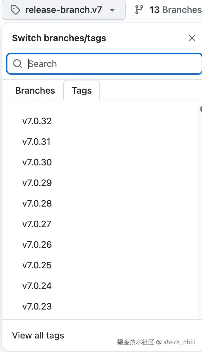Pick the v7.0.30 tag
202x352 pixels.
[x=37, y=162]
